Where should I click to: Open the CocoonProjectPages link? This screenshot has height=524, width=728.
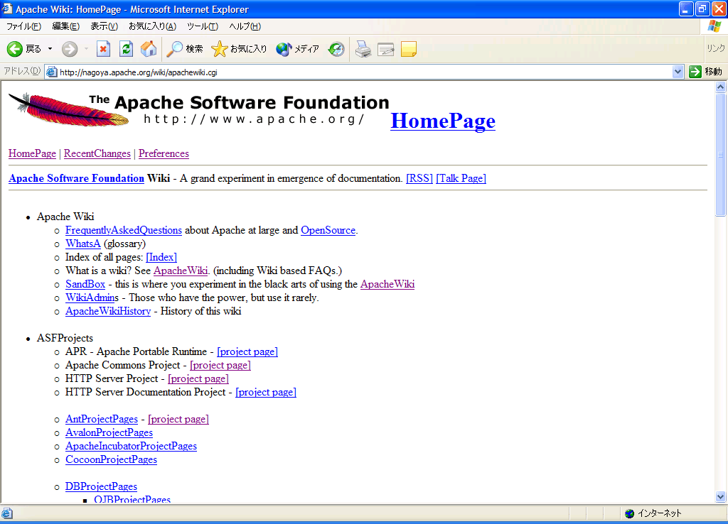coord(111,459)
